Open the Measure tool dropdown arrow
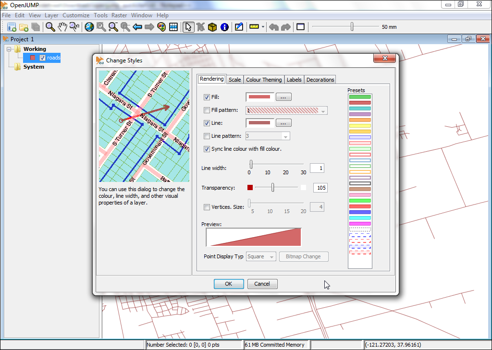Image resolution: width=492 pixels, height=350 pixels. coord(263,27)
